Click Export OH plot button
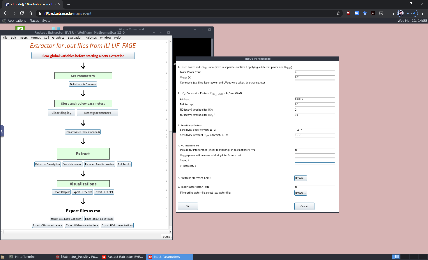The image size is (428, 260). tap(61, 192)
